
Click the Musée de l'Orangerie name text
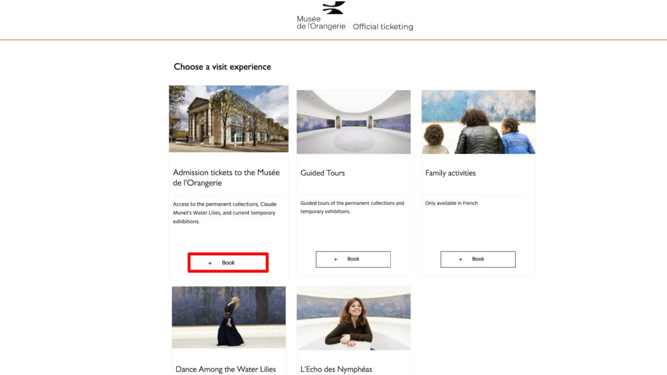320,23
